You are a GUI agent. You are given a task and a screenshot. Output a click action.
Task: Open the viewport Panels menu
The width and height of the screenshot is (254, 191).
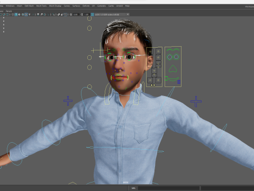click(x=9, y=11)
